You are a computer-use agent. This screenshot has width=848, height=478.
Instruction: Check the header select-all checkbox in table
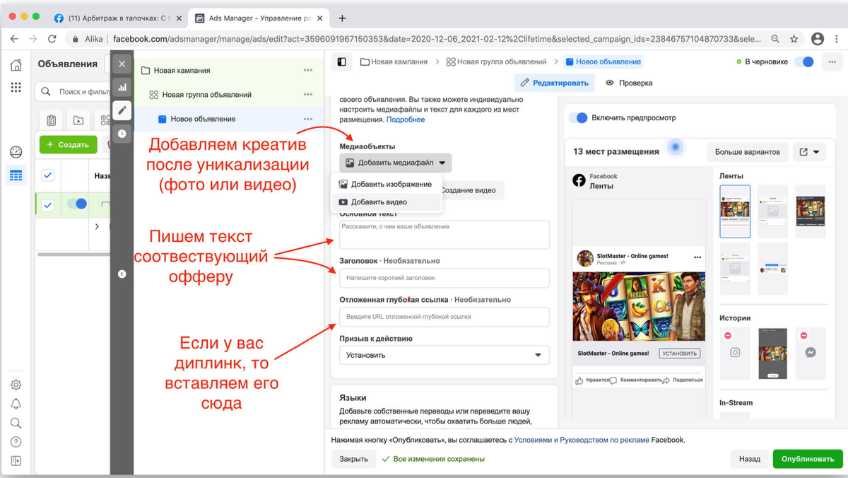click(x=47, y=175)
